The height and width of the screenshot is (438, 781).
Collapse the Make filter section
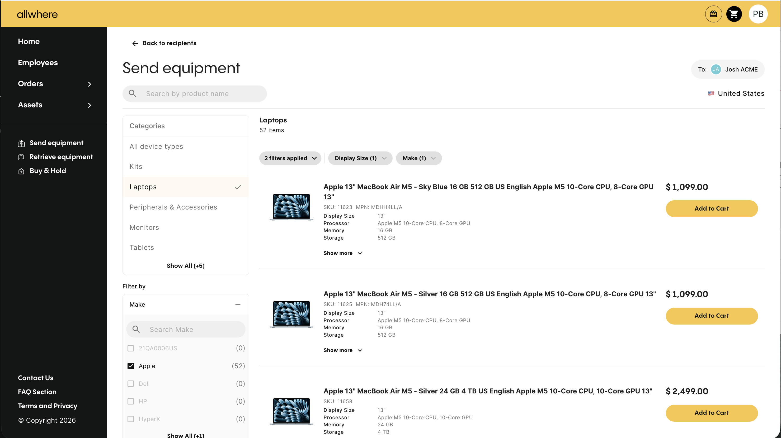(x=238, y=304)
